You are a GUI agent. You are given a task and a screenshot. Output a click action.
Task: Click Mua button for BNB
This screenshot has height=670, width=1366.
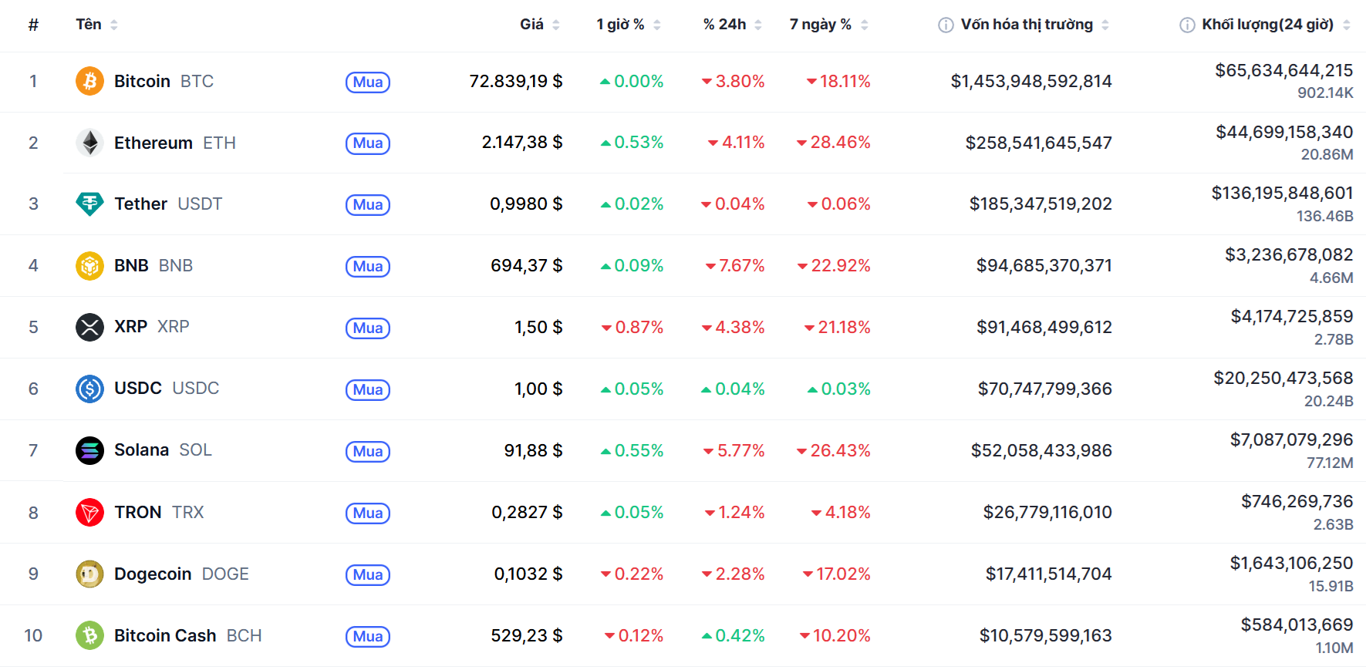click(368, 267)
